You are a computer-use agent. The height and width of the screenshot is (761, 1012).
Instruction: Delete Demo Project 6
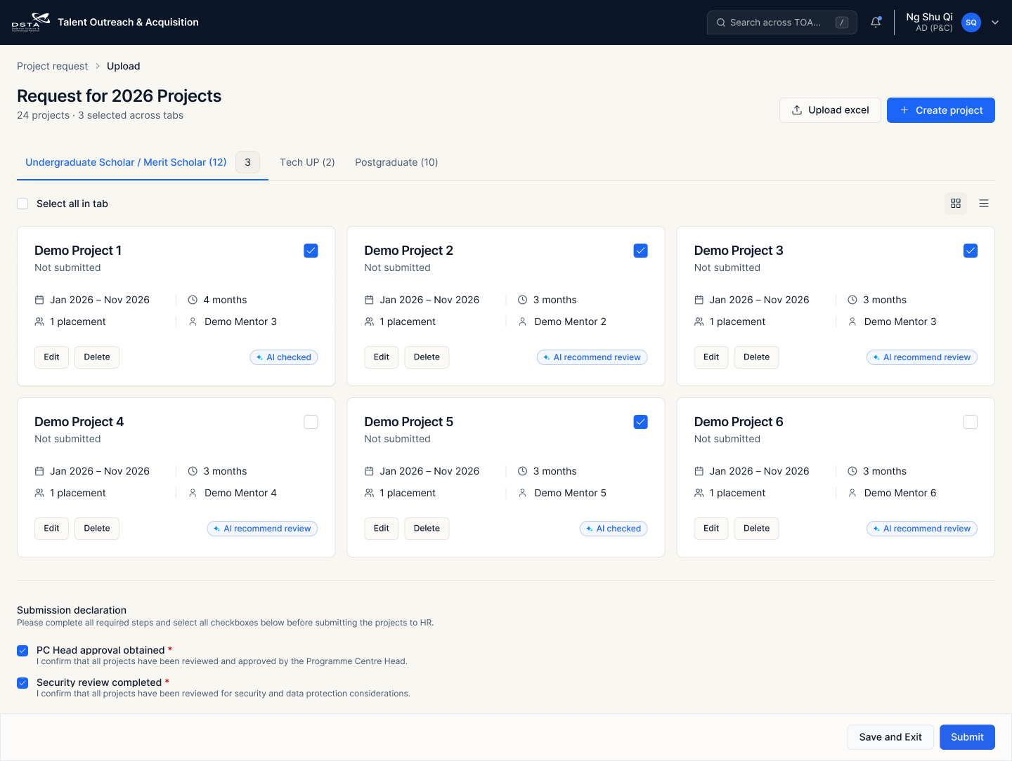point(756,529)
